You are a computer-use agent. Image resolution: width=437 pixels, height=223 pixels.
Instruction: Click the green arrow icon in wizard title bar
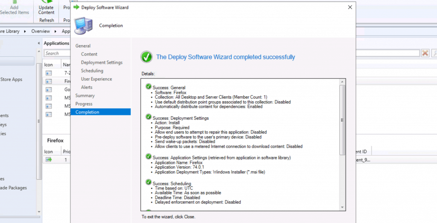point(76,7)
